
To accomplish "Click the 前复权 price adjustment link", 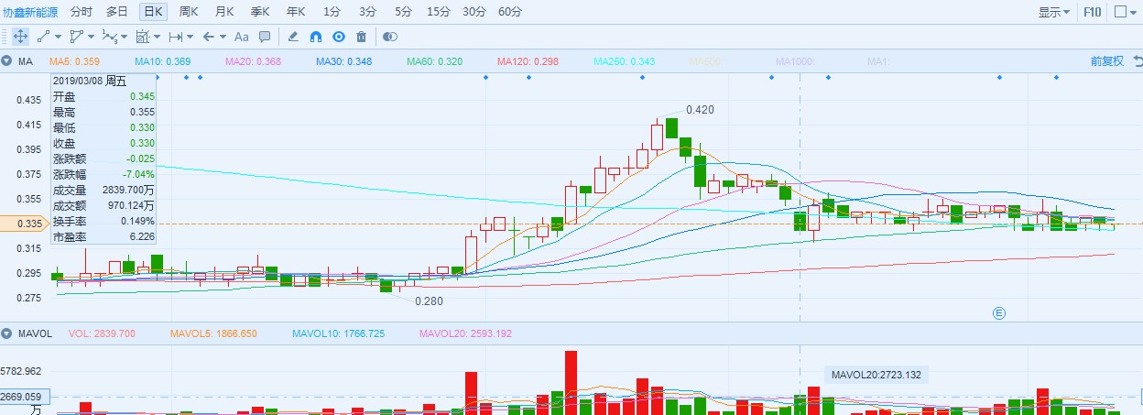I will (x=1106, y=61).
